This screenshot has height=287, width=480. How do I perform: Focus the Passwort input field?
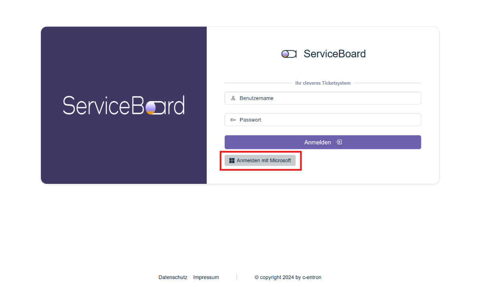[327, 120]
